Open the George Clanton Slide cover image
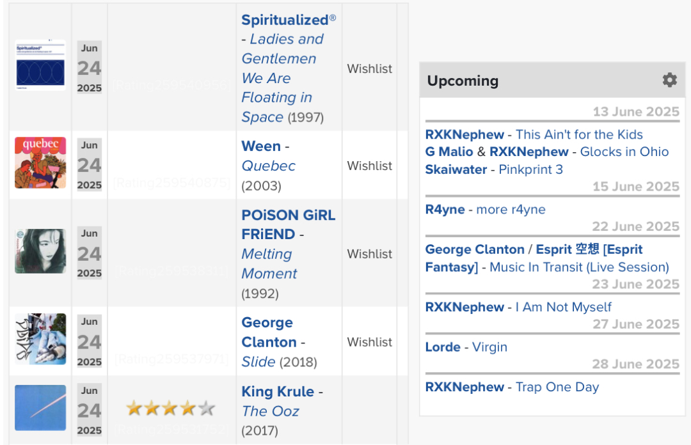This screenshot has width=691, height=445. tap(40, 339)
